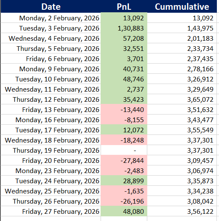Select cell Friday, 13 February, 2026
The image size is (219, 221).
(x=51, y=109)
